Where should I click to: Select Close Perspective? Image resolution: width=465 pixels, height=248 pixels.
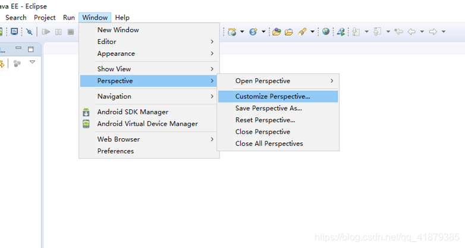tap(278, 132)
